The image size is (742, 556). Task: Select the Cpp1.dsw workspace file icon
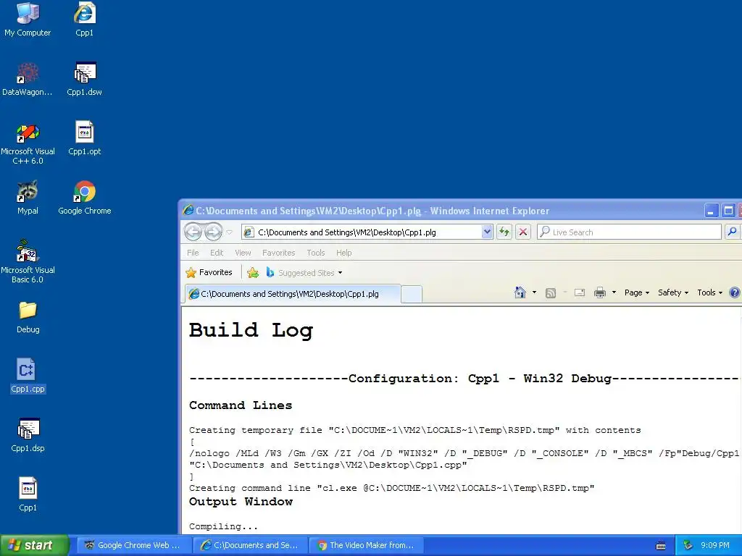pyautogui.click(x=85, y=78)
